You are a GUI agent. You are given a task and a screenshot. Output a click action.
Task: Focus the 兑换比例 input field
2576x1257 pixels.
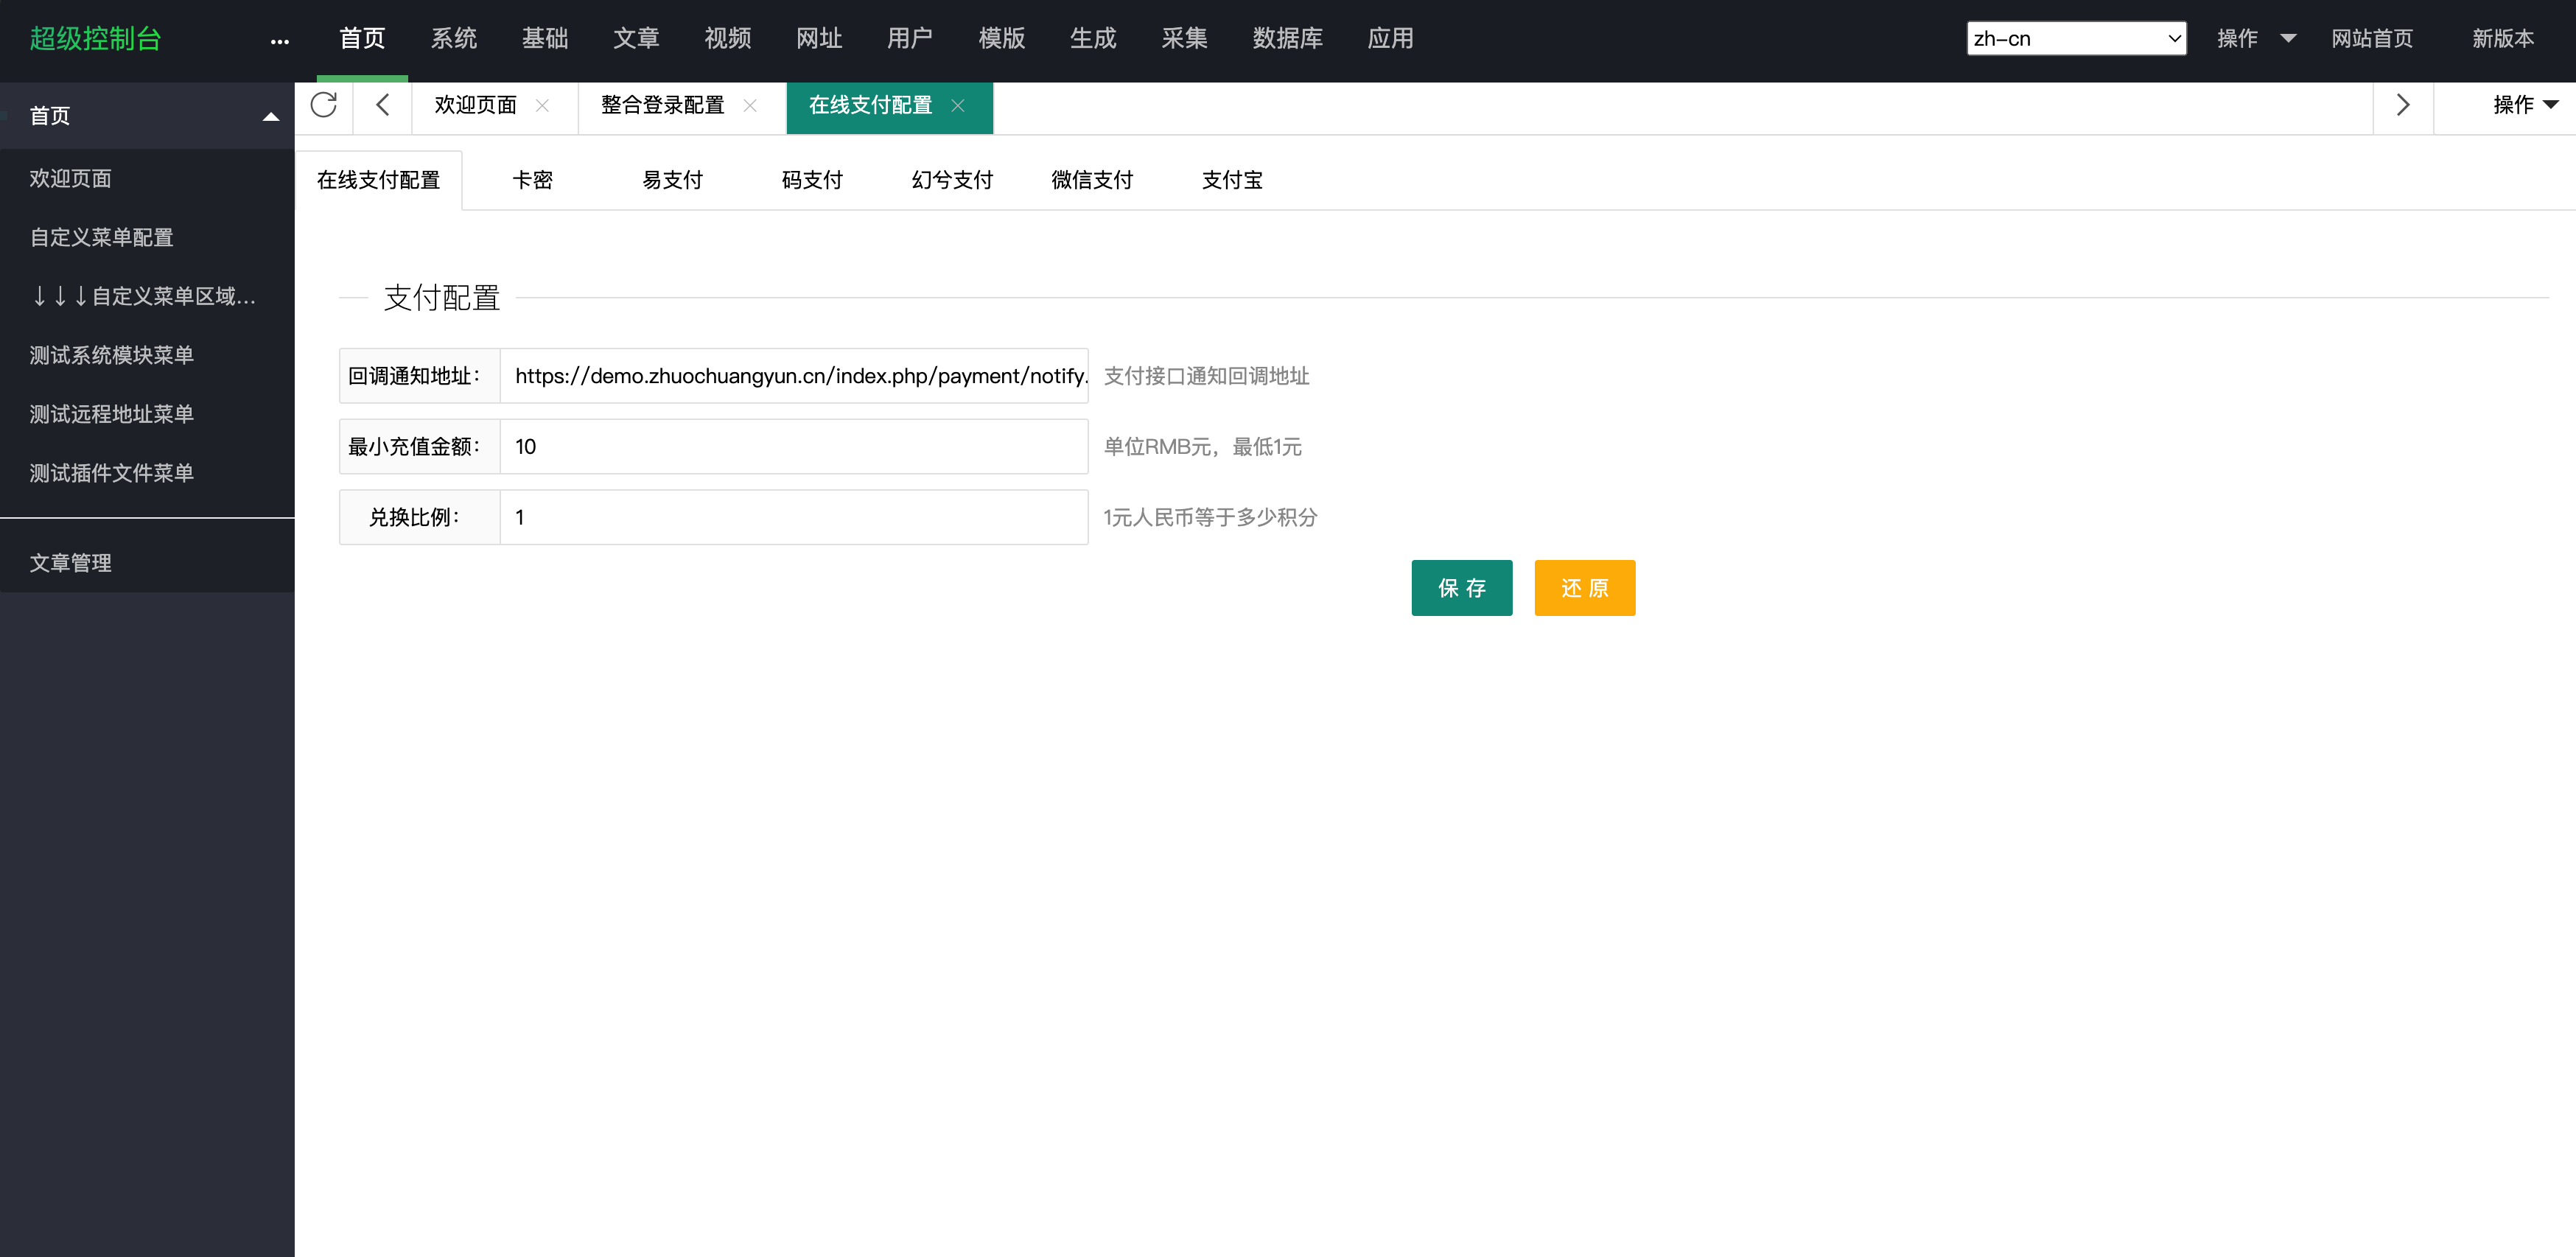coord(794,517)
